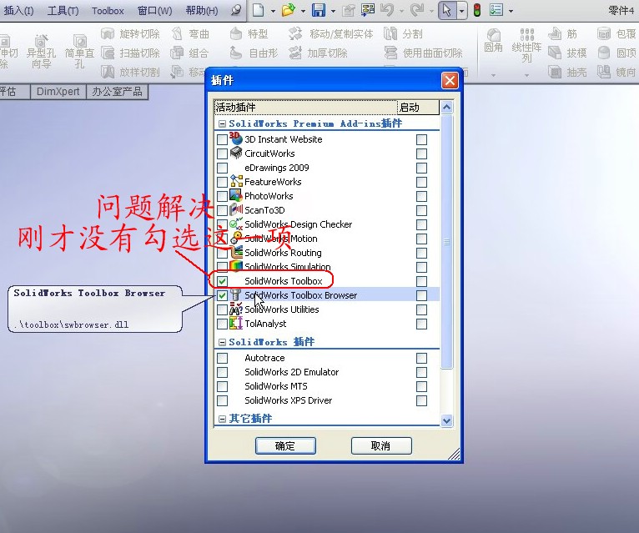Viewport: 639px width, 533px height.
Task: Uncheck SolidWorks Toolbox Browser active checkbox
Action: pos(222,295)
